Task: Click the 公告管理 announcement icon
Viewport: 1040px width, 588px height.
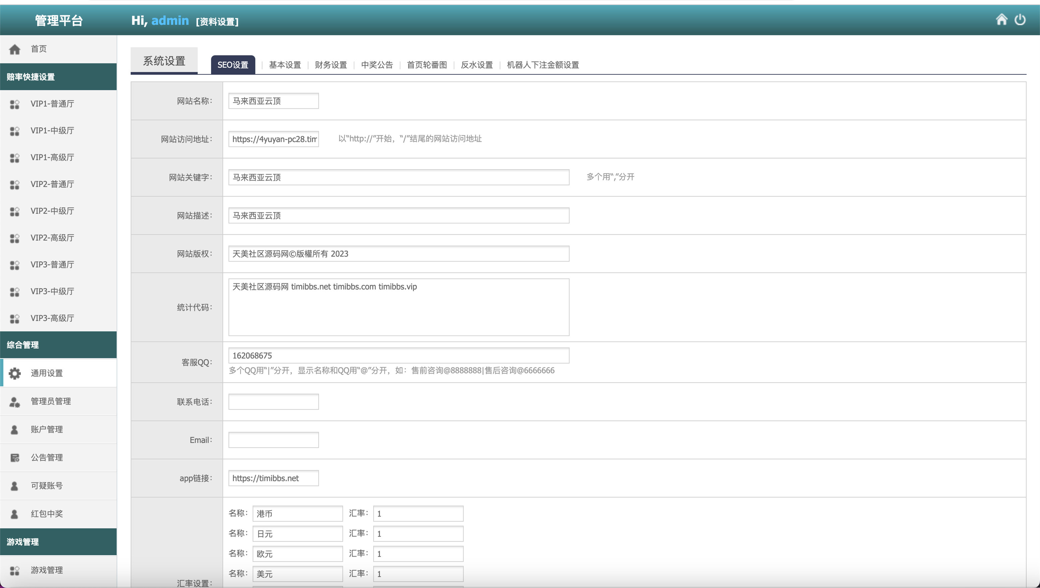Action: [14, 458]
